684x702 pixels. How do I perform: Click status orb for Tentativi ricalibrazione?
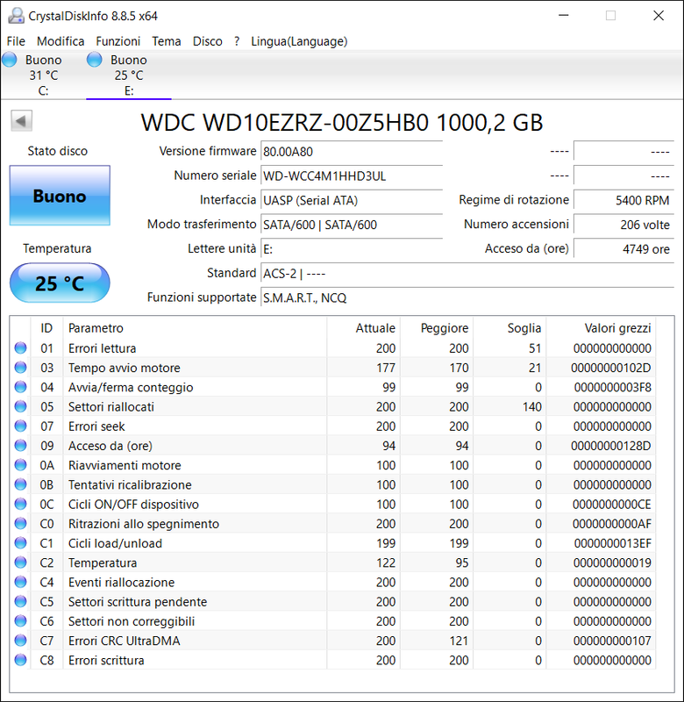(20, 484)
